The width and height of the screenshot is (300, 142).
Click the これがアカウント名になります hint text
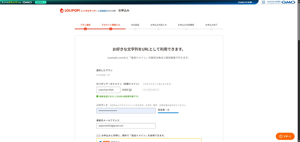click(x=157, y=84)
